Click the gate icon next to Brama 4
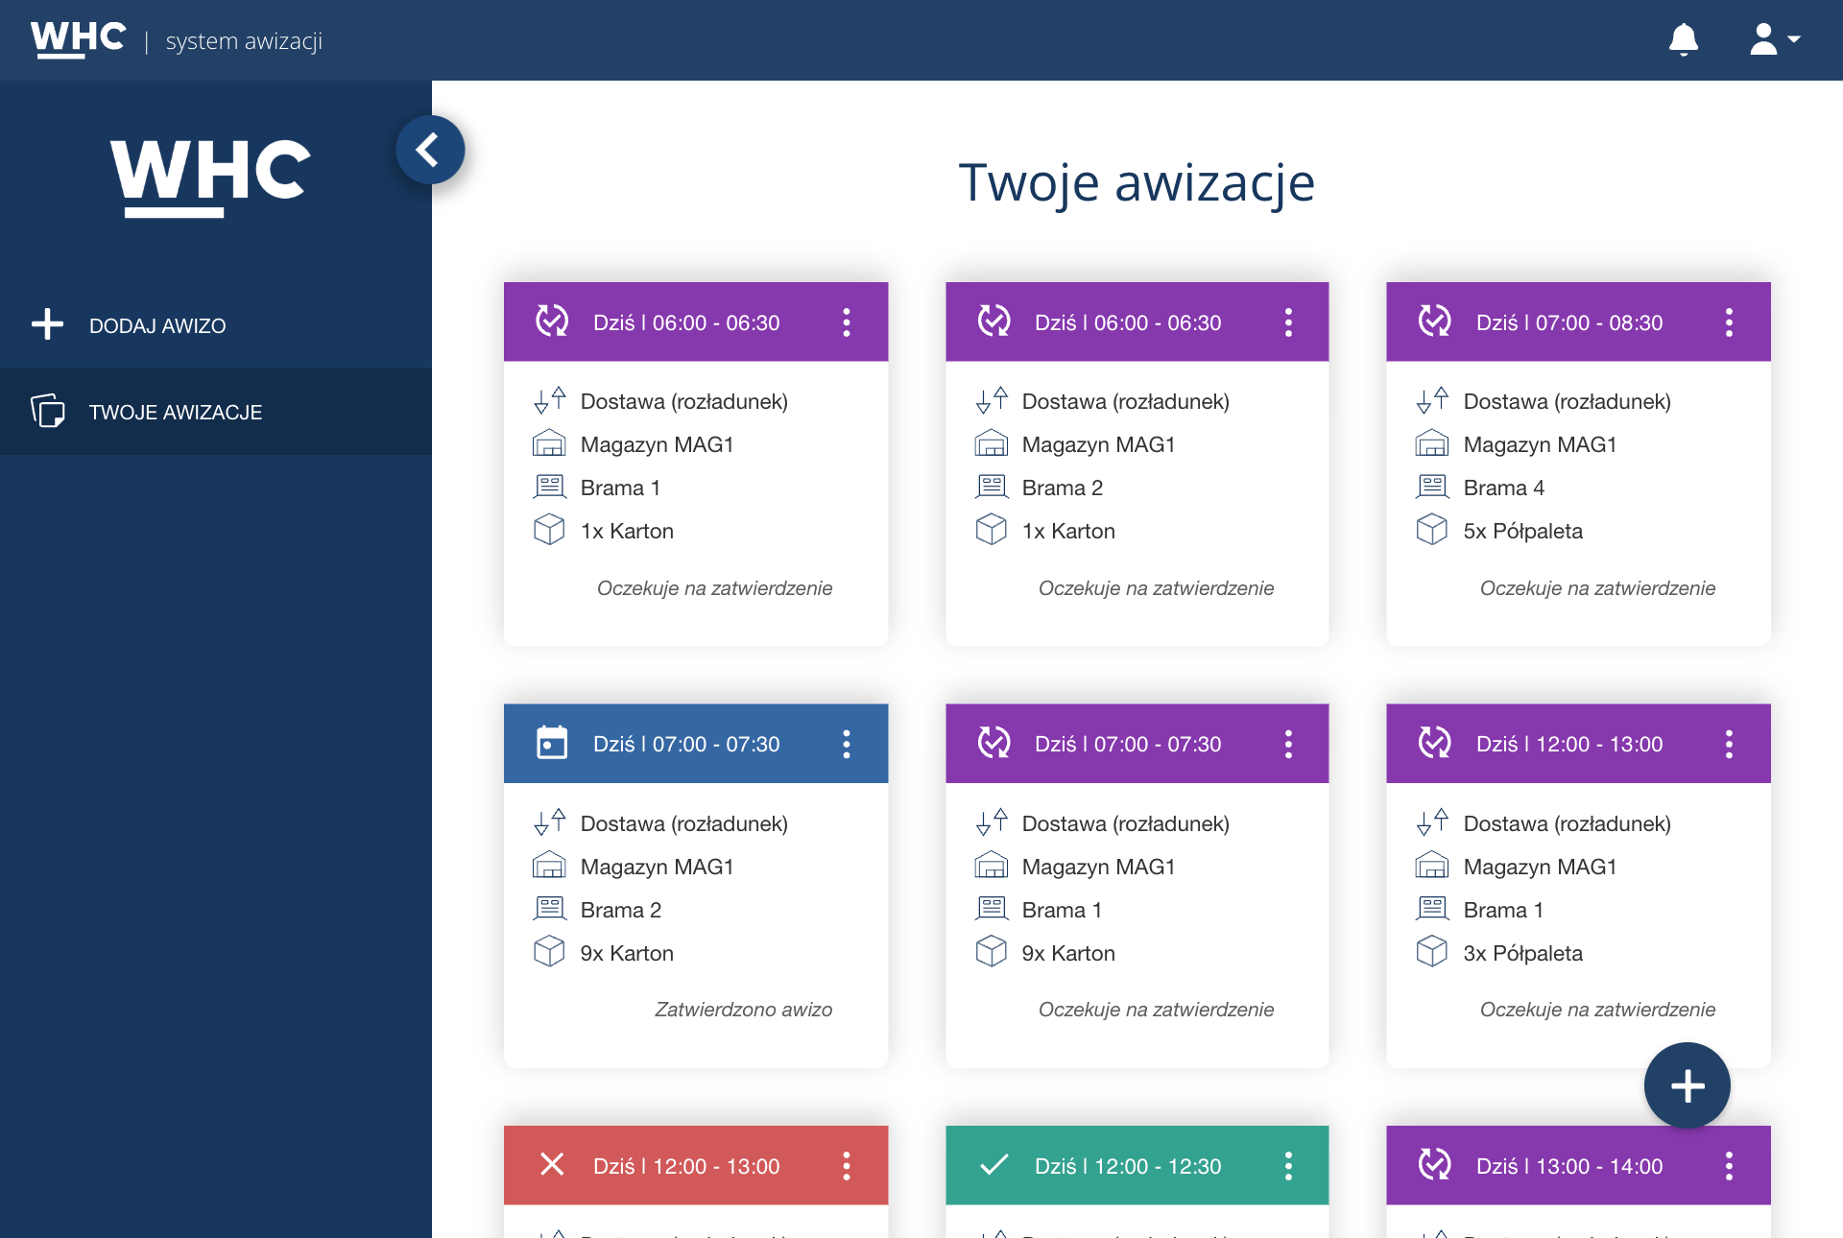Image resolution: width=1843 pixels, height=1238 pixels. [x=1432, y=487]
